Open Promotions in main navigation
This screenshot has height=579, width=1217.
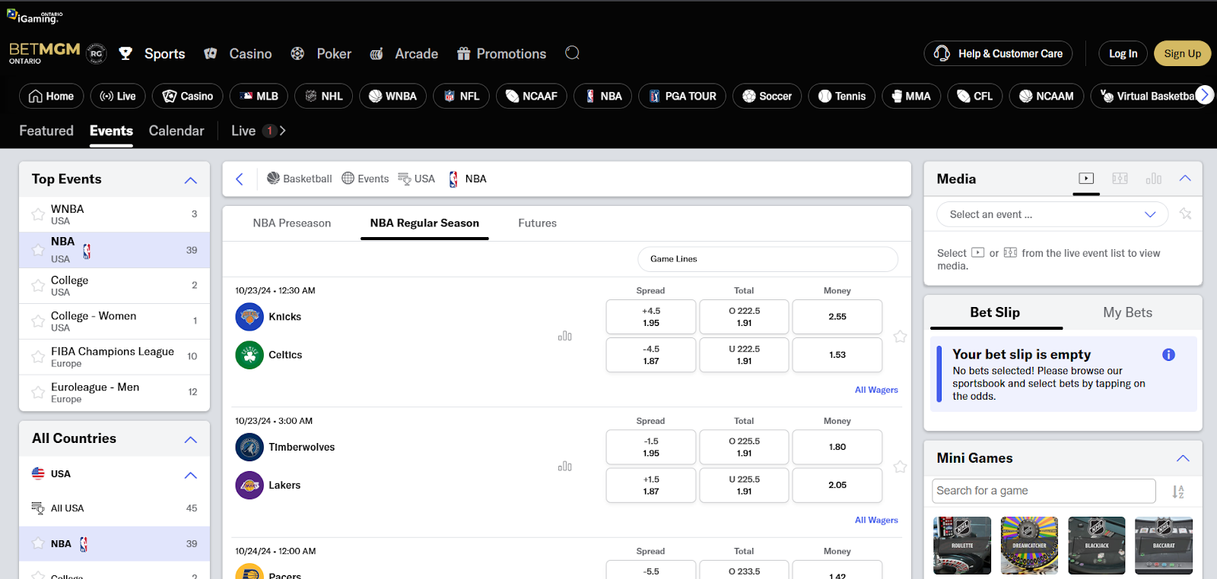502,54
